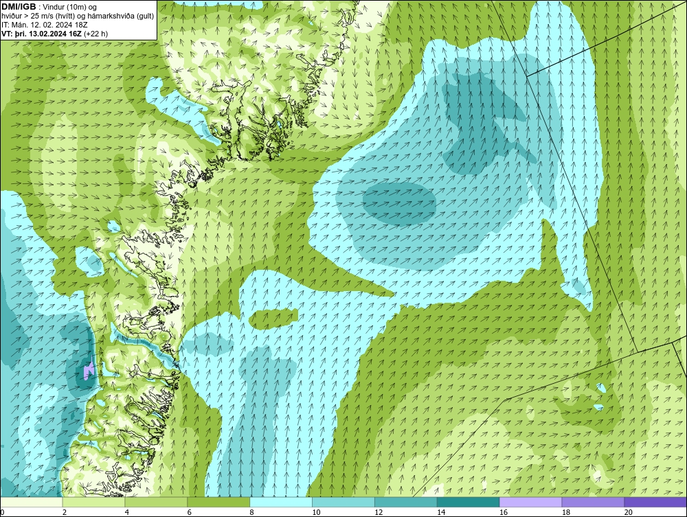Click the scale label 20

pyautogui.click(x=629, y=512)
